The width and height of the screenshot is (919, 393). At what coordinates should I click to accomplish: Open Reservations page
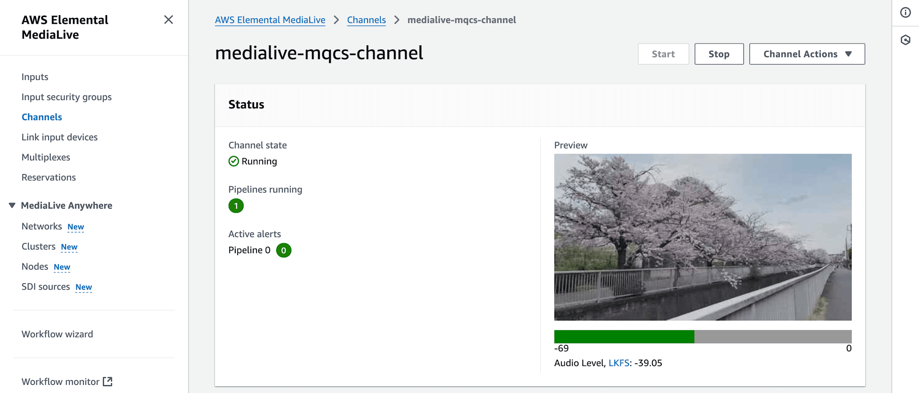click(49, 177)
